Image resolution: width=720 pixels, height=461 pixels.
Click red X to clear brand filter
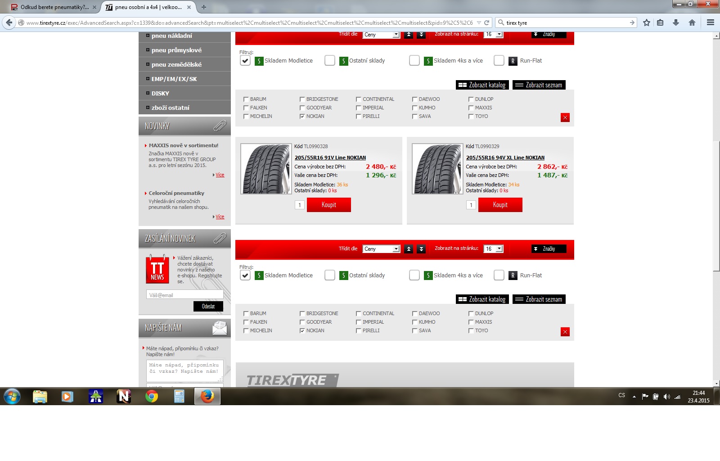(x=565, y=118)
